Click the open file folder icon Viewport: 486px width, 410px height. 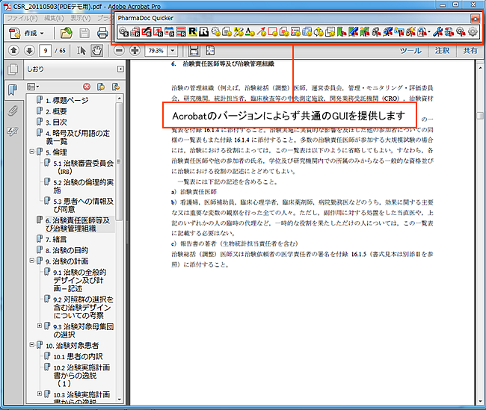click(x=67, y=33)
